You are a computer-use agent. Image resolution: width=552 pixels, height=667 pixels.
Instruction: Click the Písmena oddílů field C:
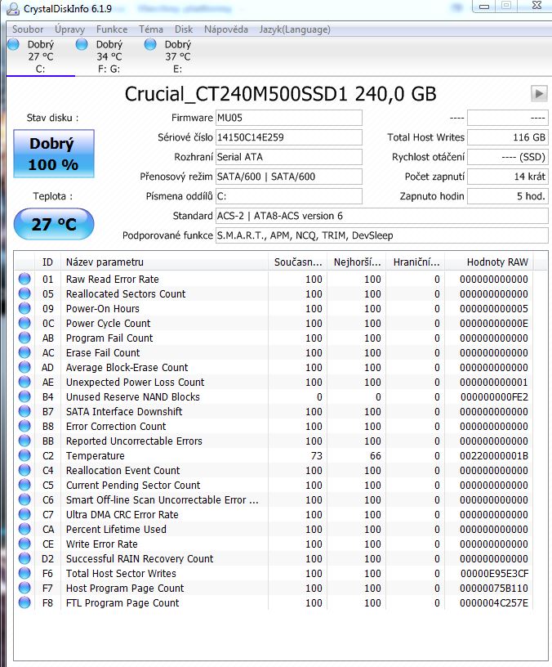point(289,196)
